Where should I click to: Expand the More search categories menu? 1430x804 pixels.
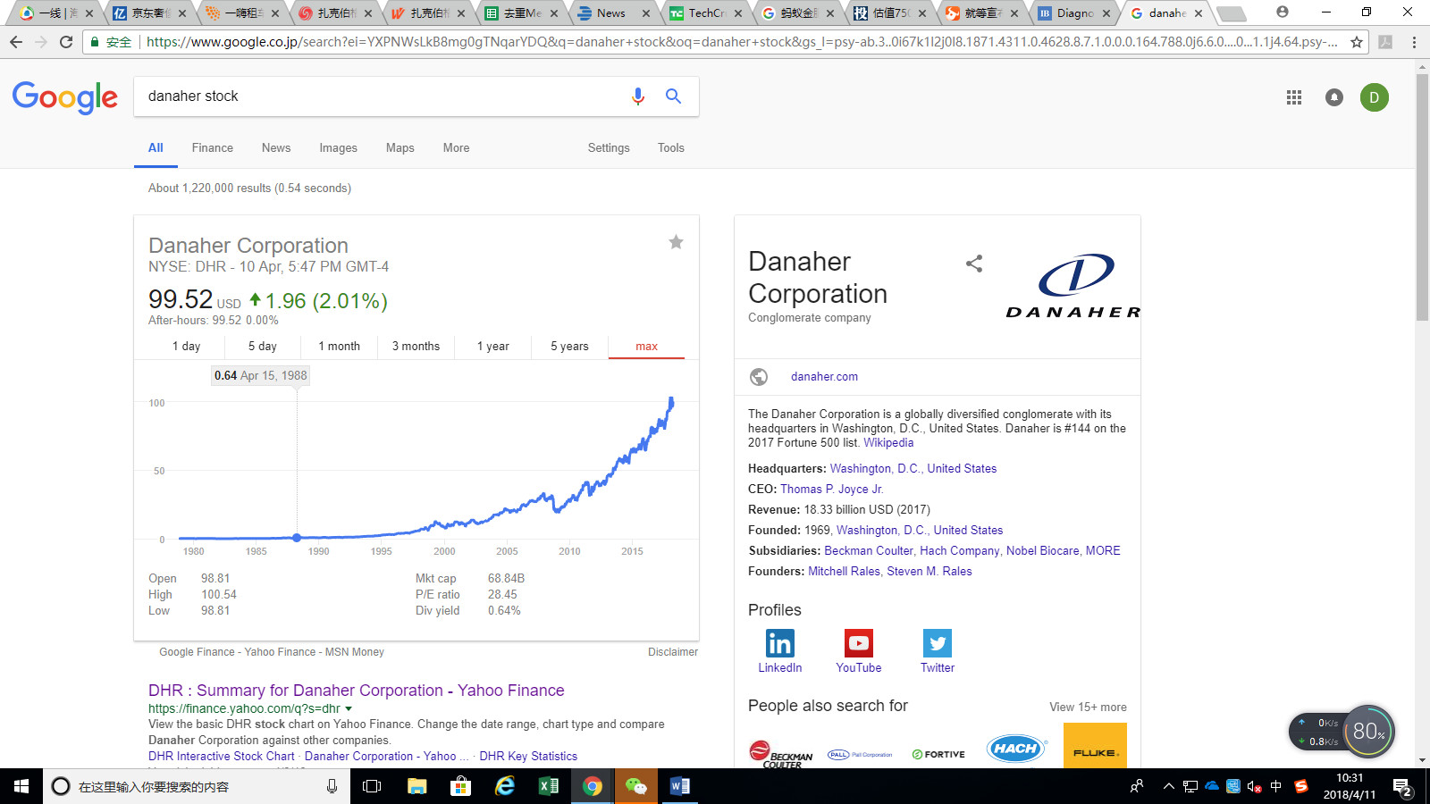coord(456,148)
